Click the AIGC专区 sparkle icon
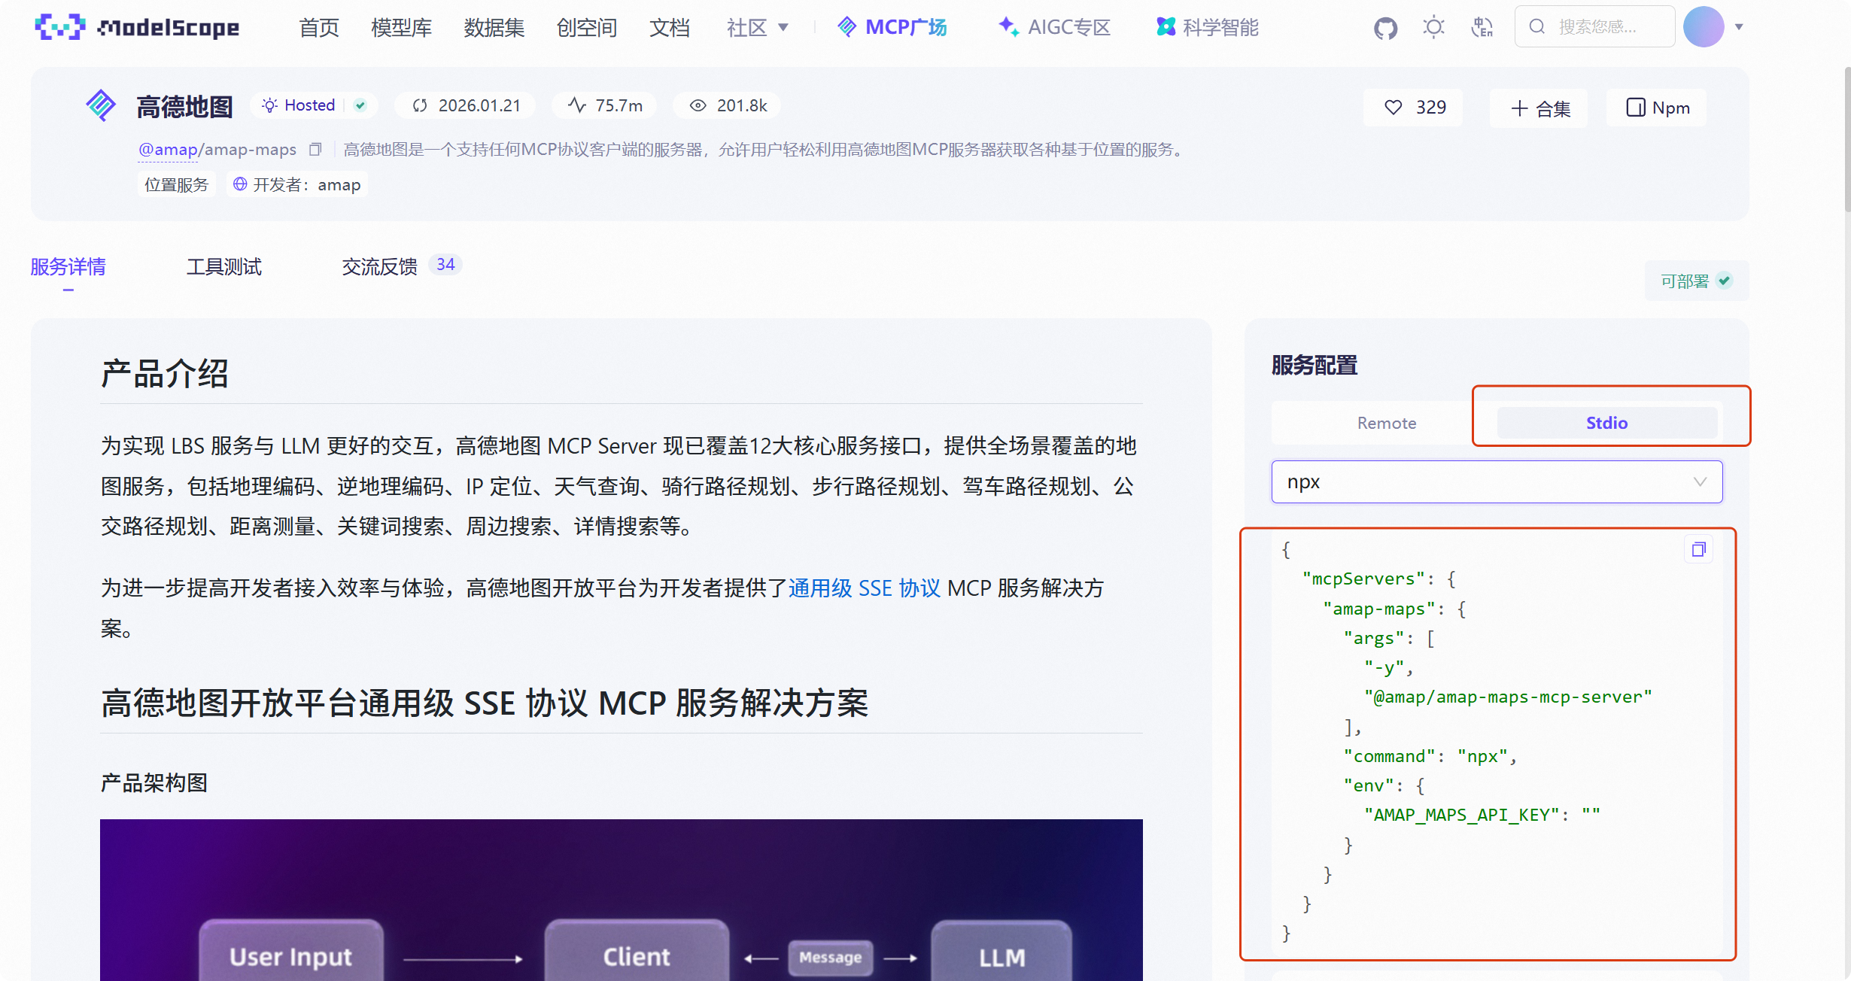Viewport: 1851px width, 981px height. tap(1008, 27)
